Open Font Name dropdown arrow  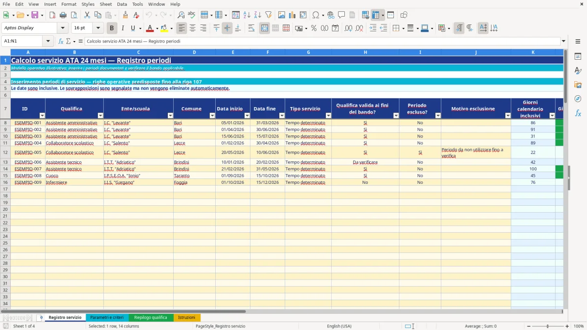pos(63,28)
